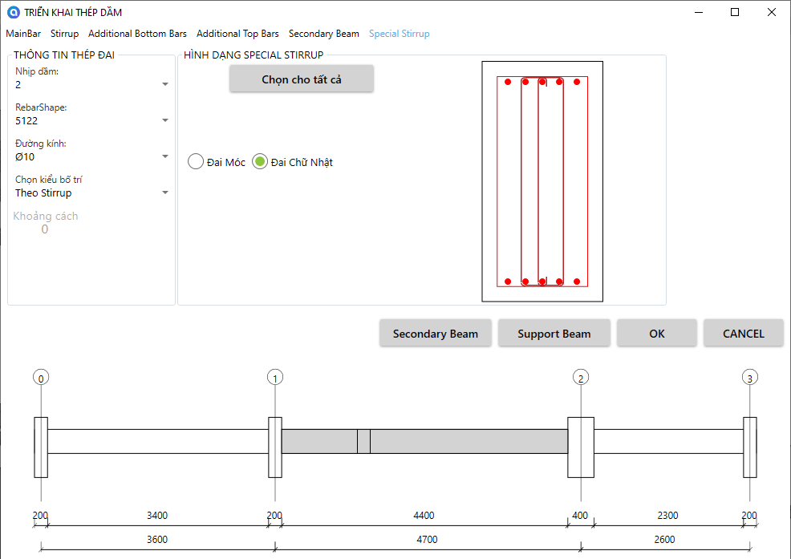
Task: Click the Khoảng cách input field
Action: [x=45, y=229]
